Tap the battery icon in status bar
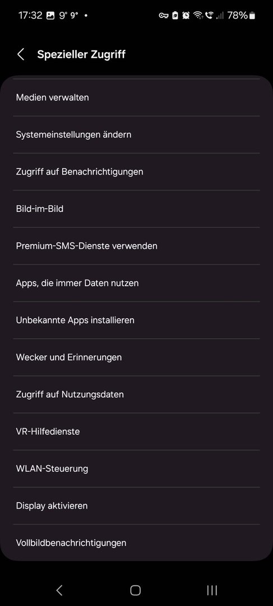Viewport: 273px width, 606px height. 252,16
